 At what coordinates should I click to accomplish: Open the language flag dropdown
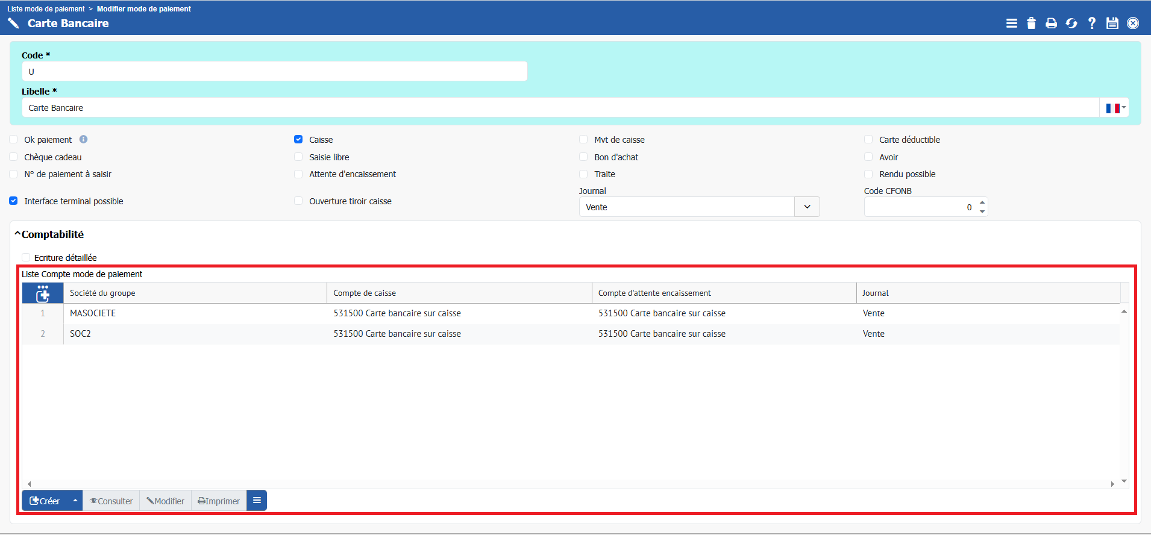coord(1115,108)
